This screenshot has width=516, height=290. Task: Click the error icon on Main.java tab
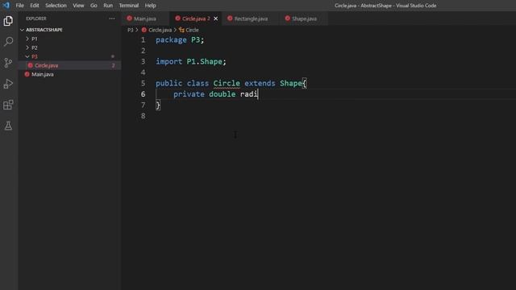[129, 19]
